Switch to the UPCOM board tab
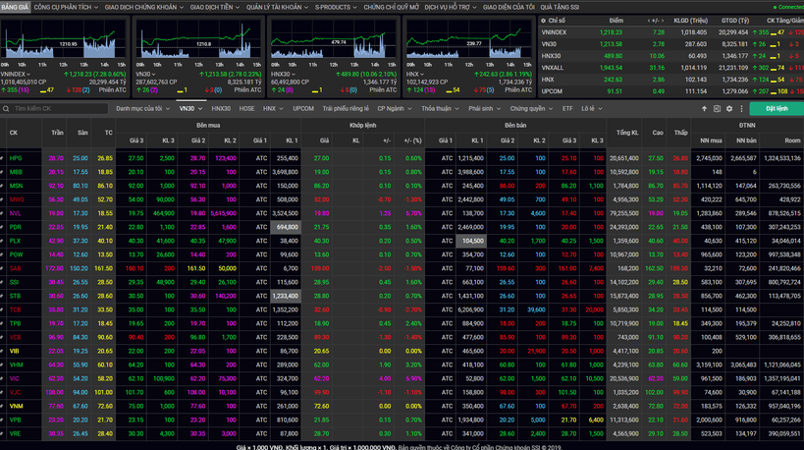 tap(303, 109)
